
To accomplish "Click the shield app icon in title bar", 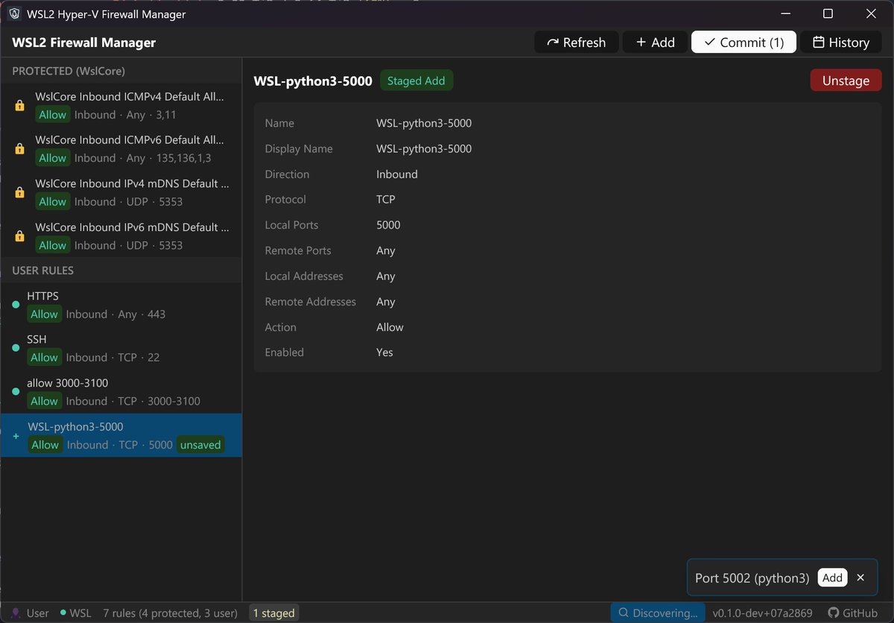I will [x=14, y=14].
